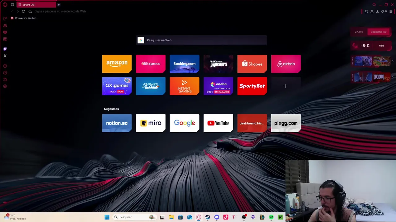Open the GX Corner gamepad icon
Screen dimensions: 396x222
click(x=12, y=5)
